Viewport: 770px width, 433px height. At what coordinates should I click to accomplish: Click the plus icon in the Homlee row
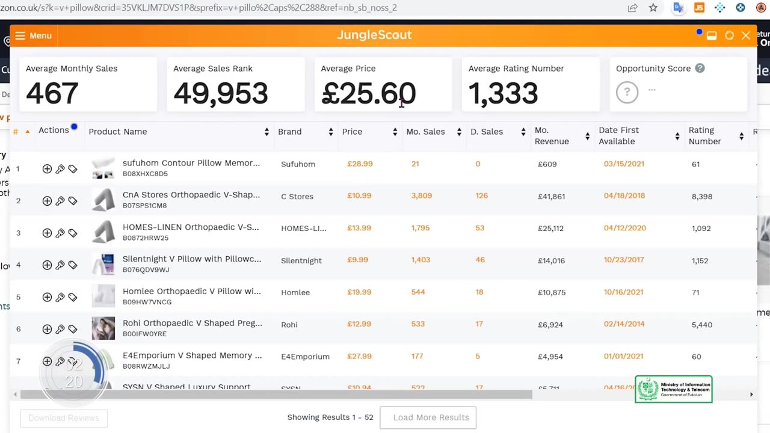[x=47, y=297]
